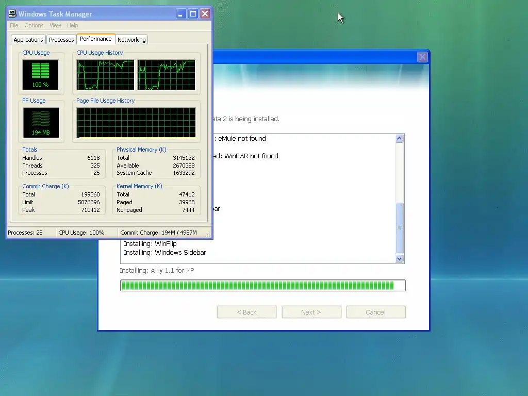Click the CPU Usage 100 % meter
Viewport: 528px width, 396px height.
point(40,75)
